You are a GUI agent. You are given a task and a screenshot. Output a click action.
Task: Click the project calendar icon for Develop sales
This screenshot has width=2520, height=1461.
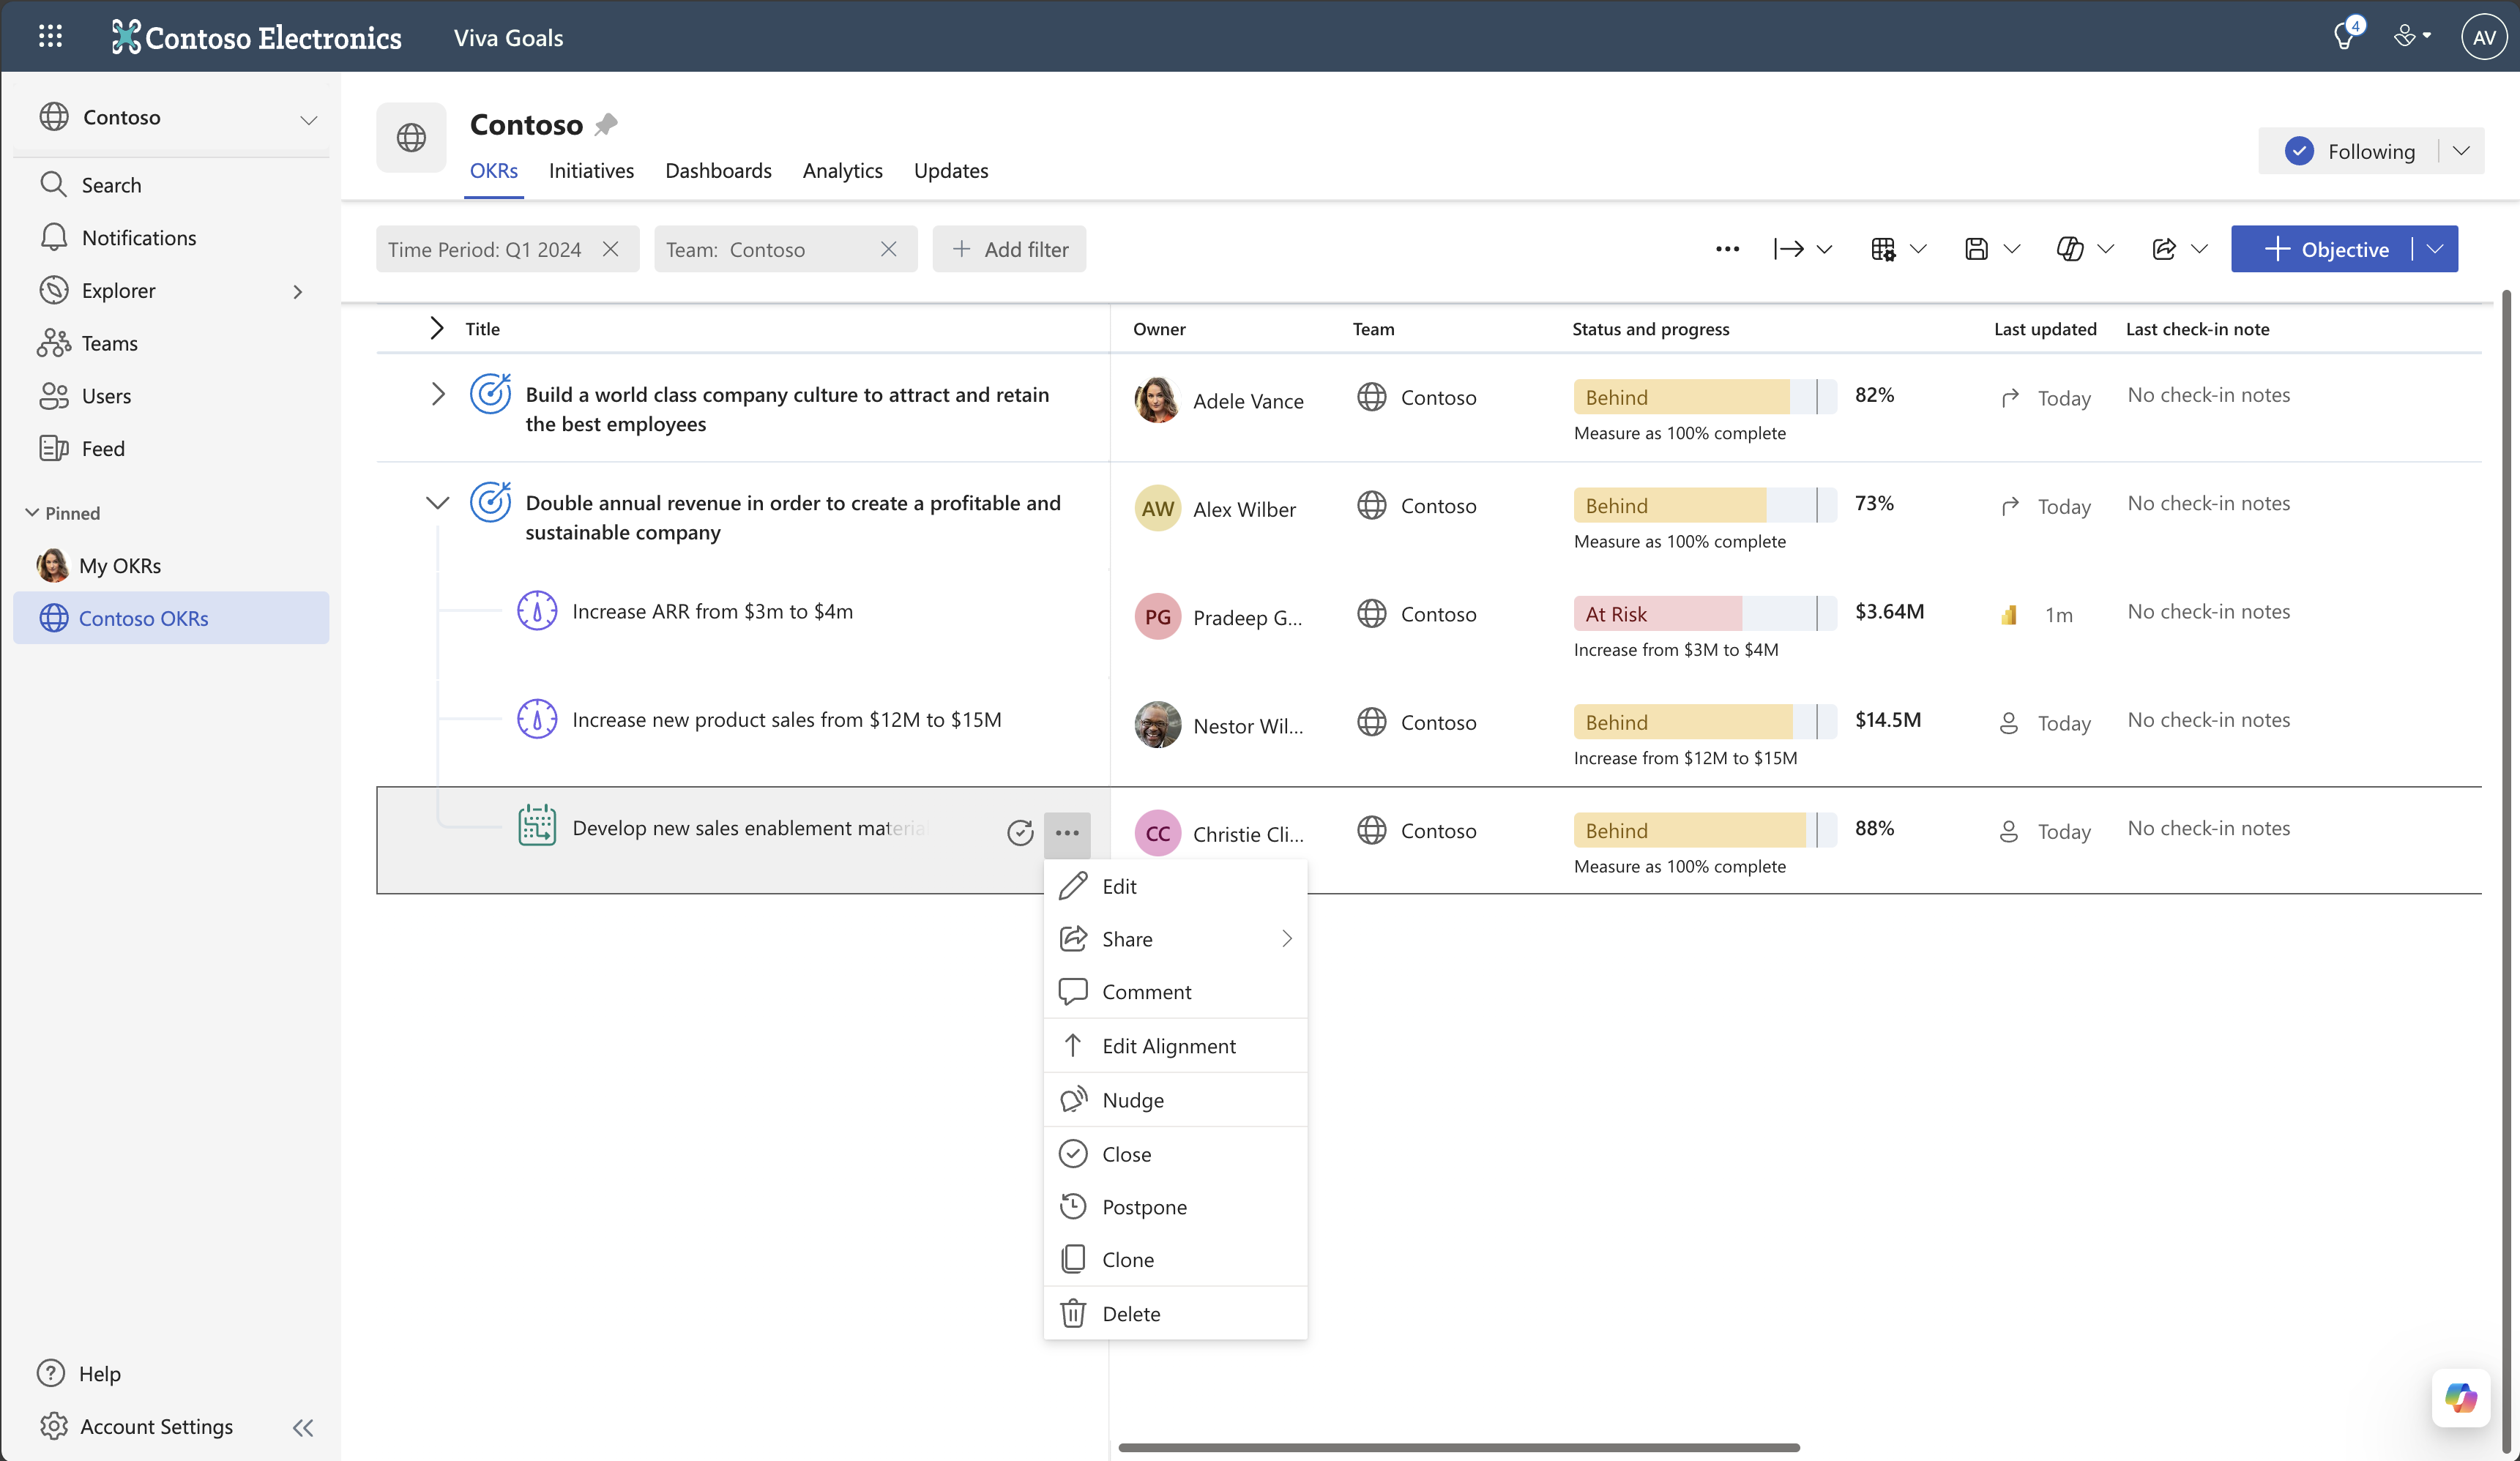click(x=537, y=826)
